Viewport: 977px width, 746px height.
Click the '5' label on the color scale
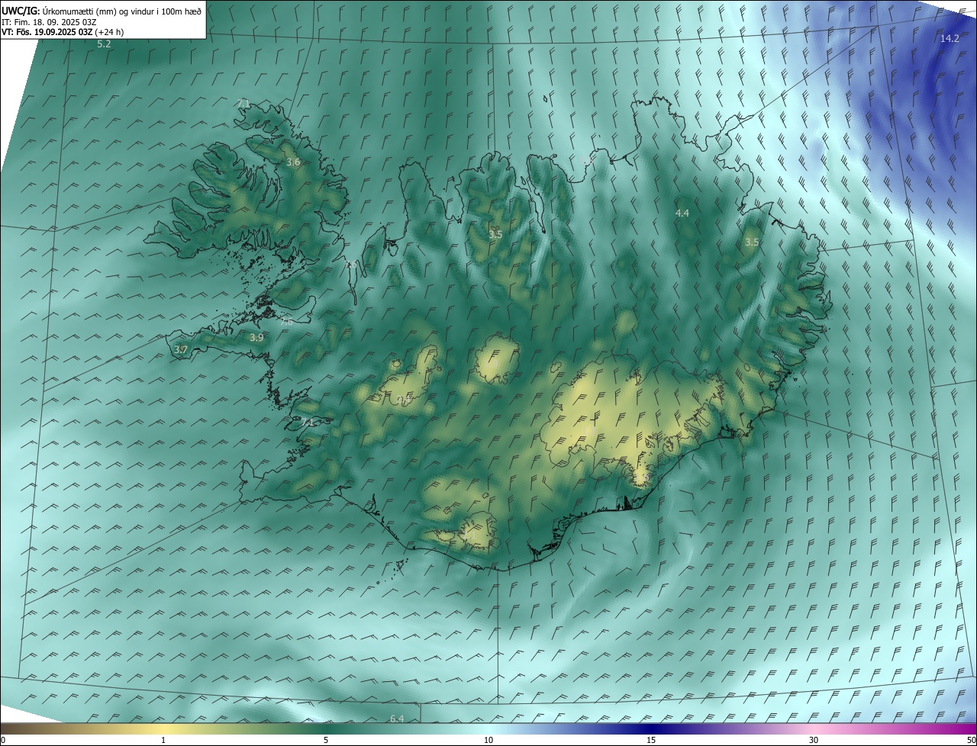pos(326,740)
